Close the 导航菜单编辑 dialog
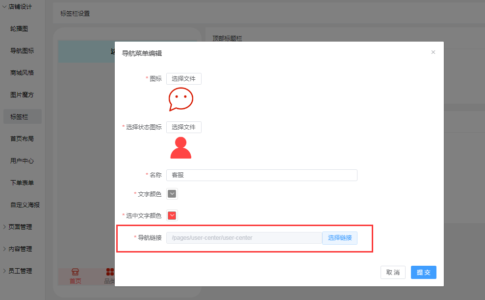The image size is (485, 300). coord(433,52)
